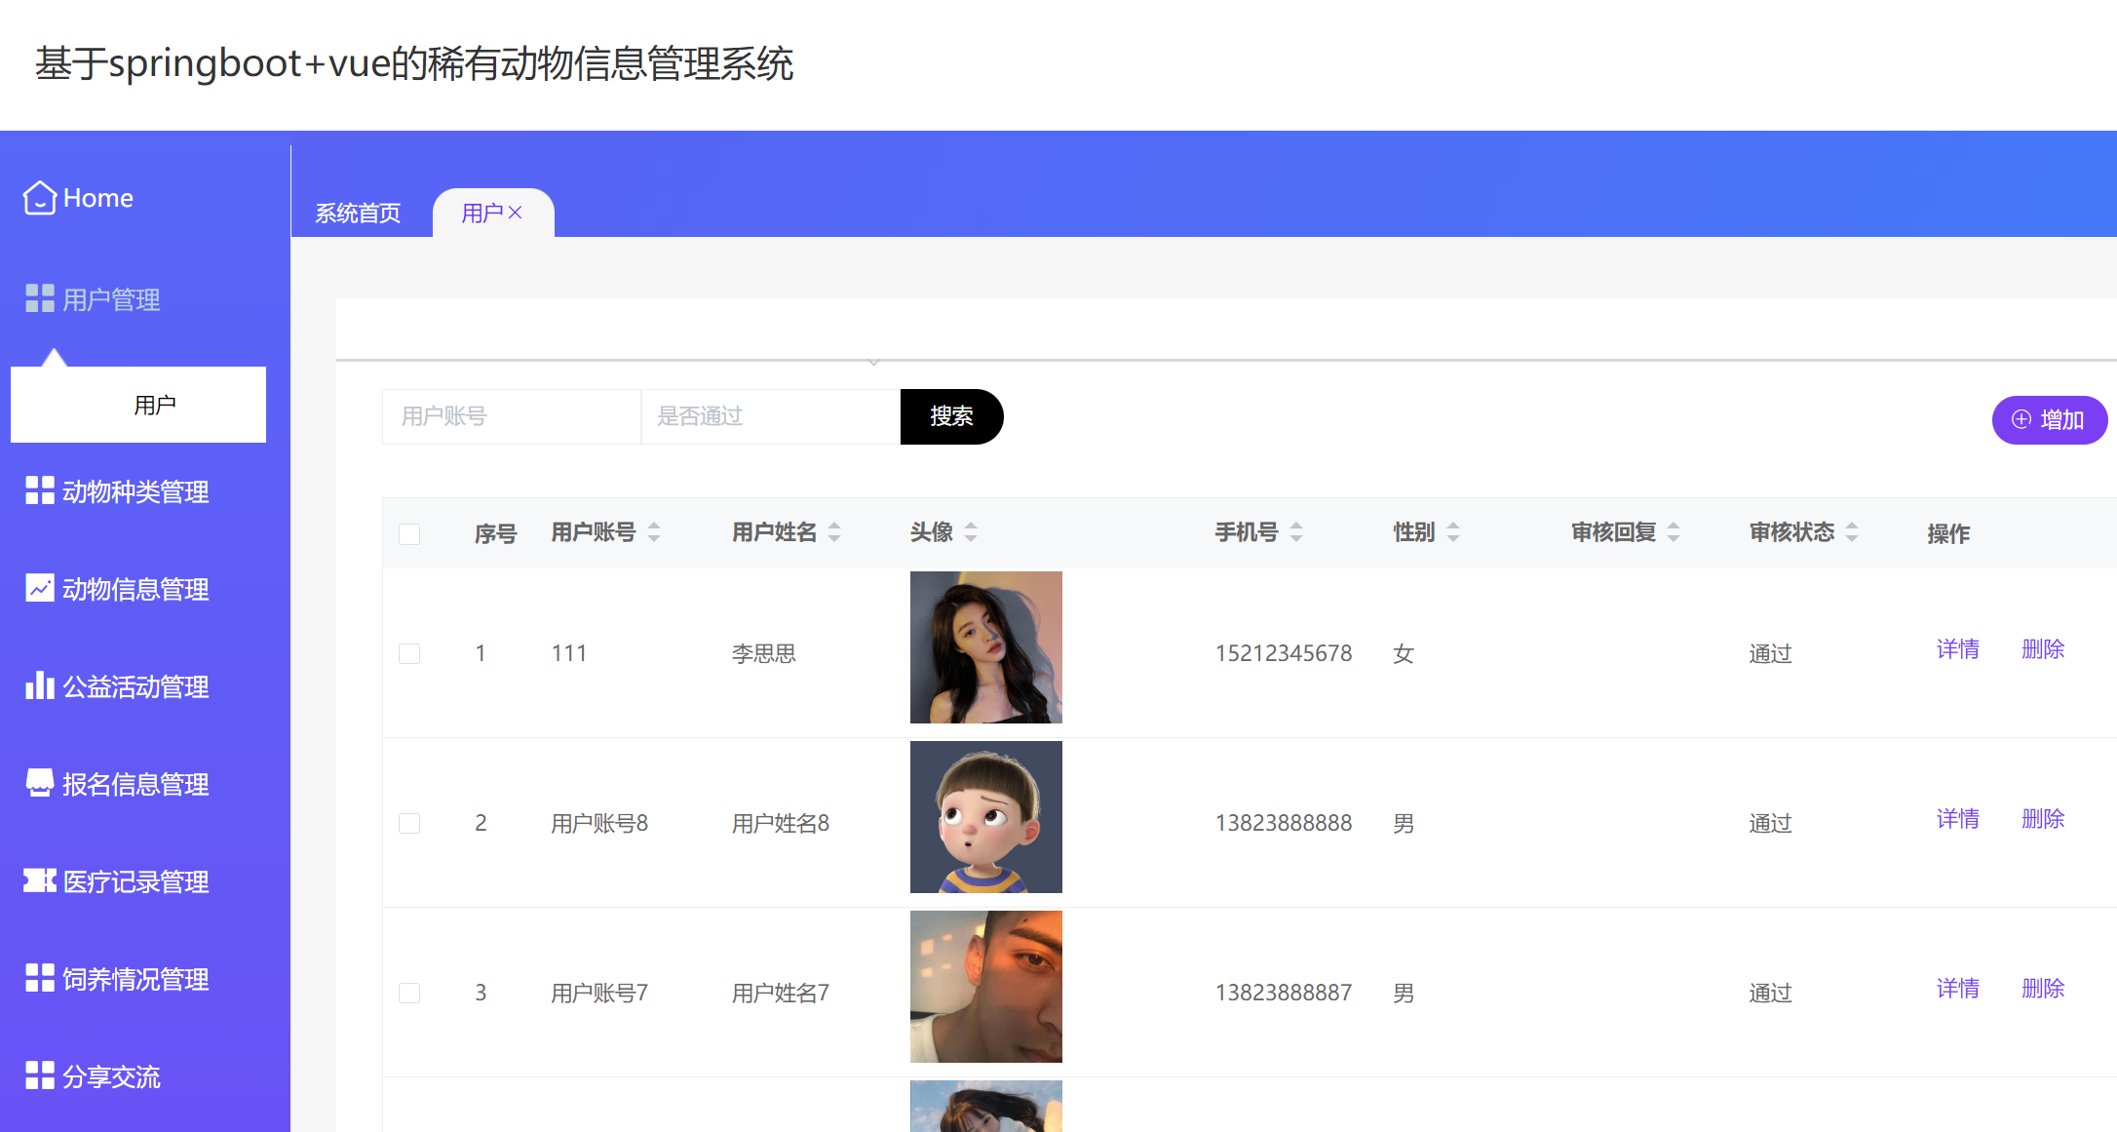The image size is (2117, 1132).
Task: Select the 动物种类管理 sidebar icon
Action: point(40,490)
